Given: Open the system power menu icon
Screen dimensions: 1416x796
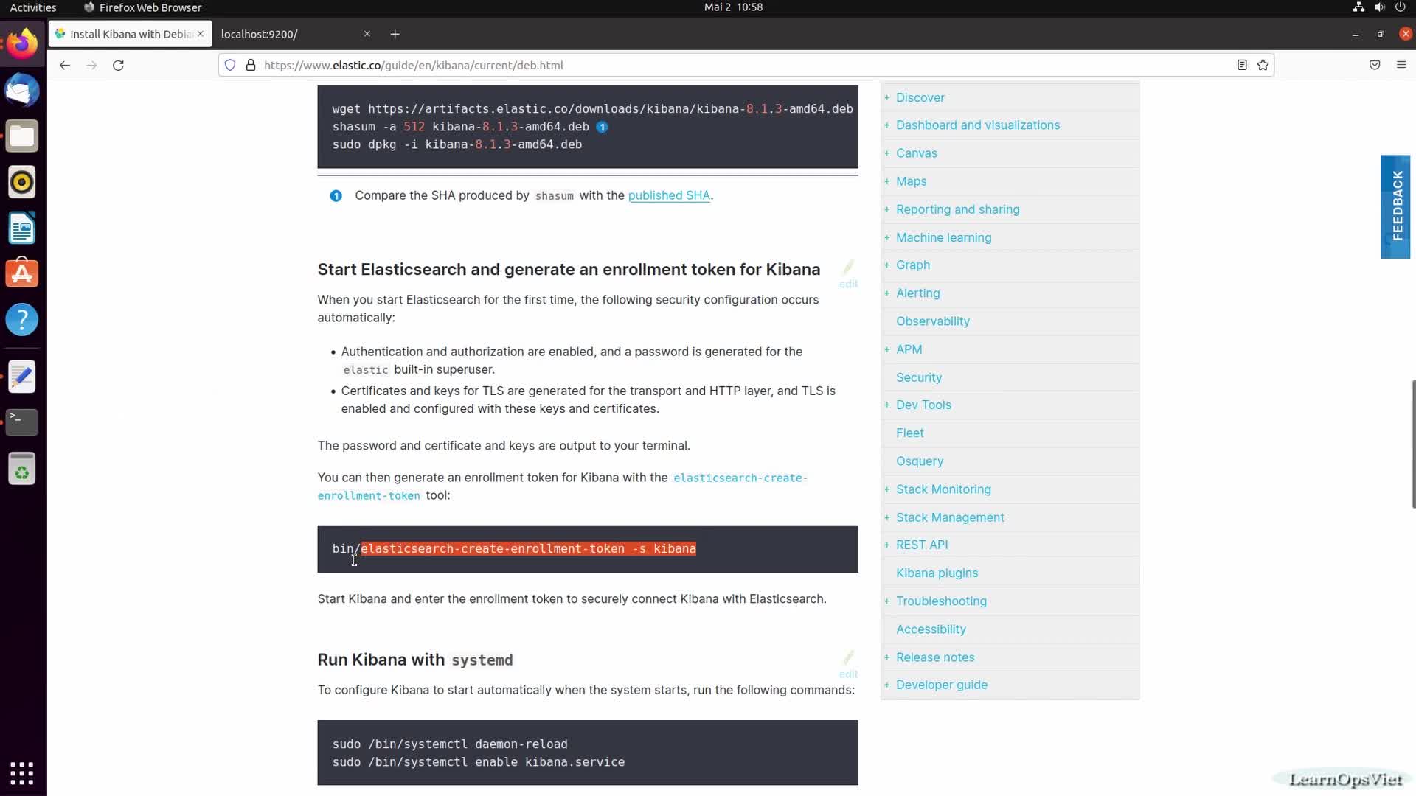Looking at the screenshot, I should click(1400, 7).
